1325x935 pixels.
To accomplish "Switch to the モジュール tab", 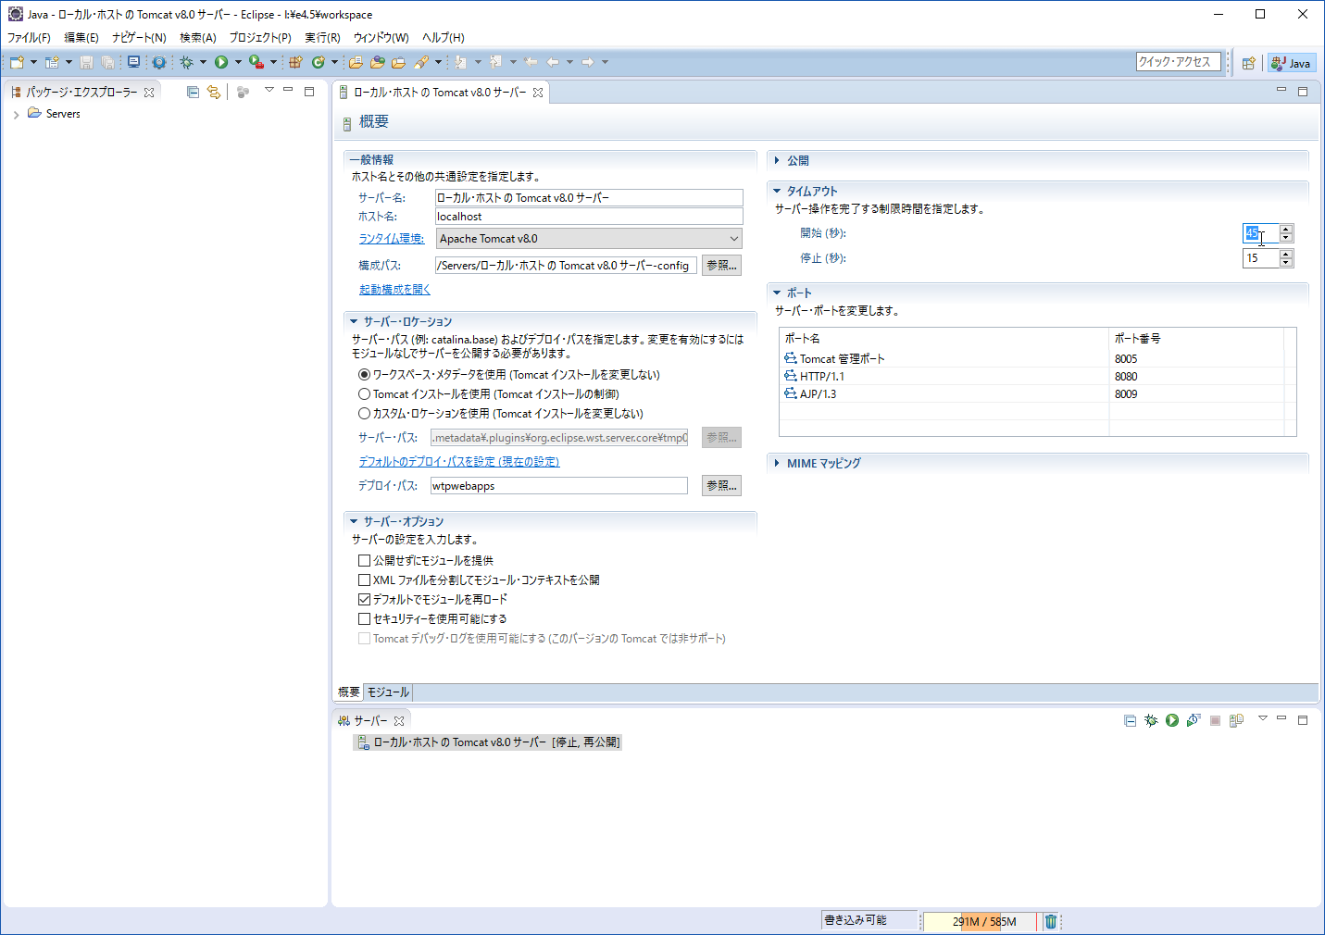I will tap(388, 692).
